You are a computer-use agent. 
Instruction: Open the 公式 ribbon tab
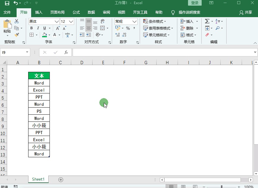(x=76, y=12)
